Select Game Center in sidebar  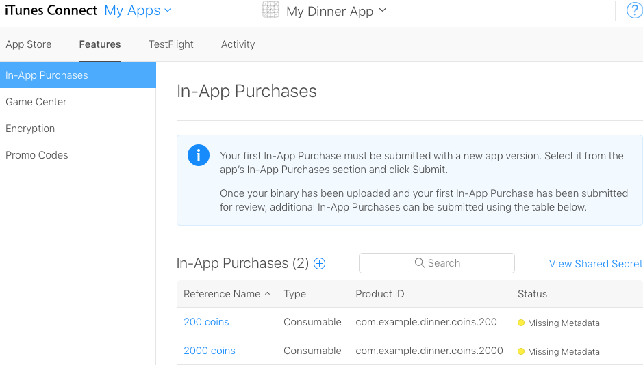(36, 102)
